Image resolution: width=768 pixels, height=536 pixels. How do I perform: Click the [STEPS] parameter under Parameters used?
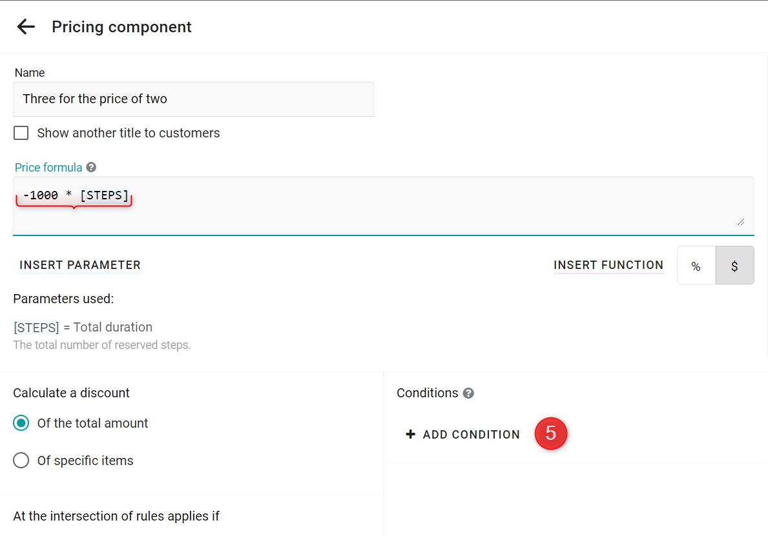point(36,327)
